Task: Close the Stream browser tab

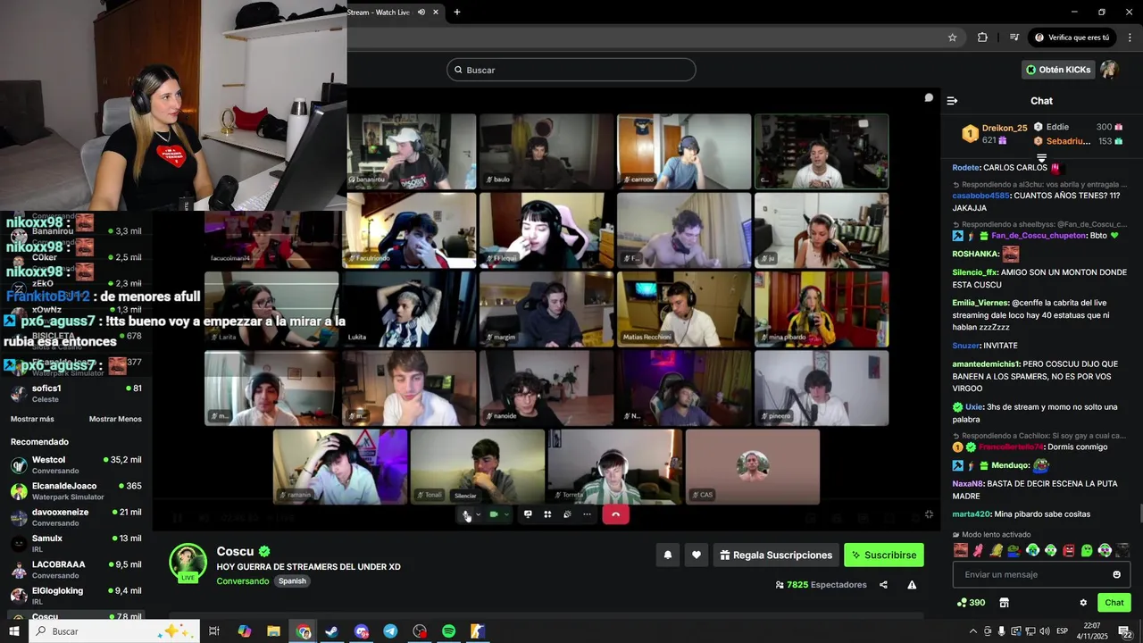Action: coord(436,12)
